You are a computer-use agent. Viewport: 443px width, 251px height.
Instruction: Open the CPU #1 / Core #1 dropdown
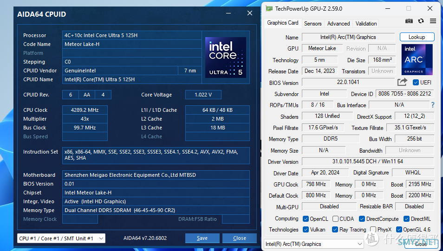tap(61, 238)
